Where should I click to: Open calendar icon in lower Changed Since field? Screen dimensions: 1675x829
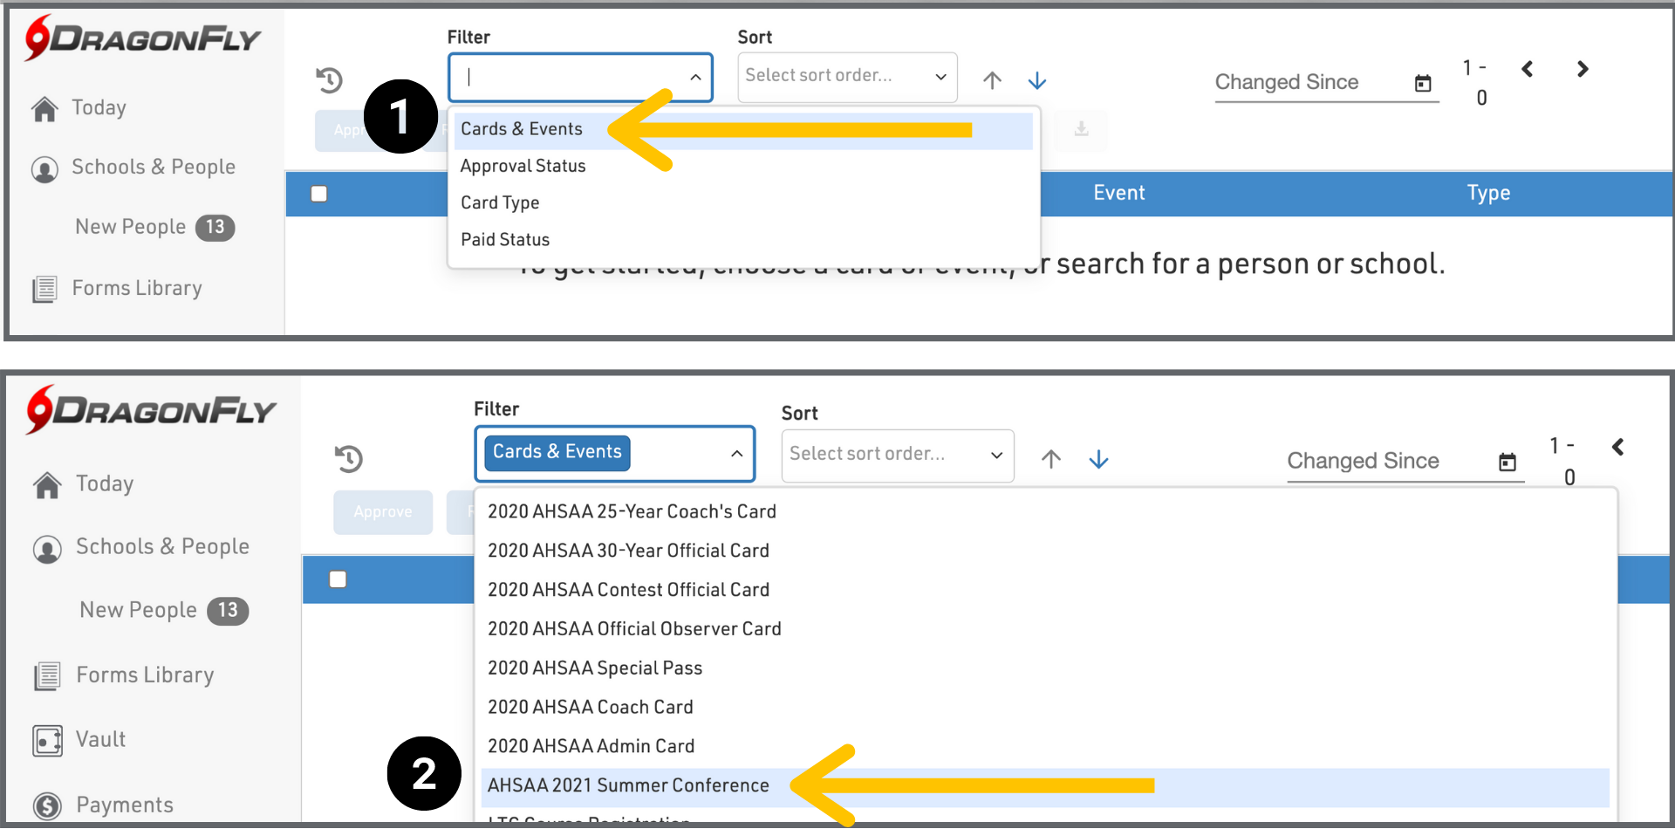(x=1507, y=462)
